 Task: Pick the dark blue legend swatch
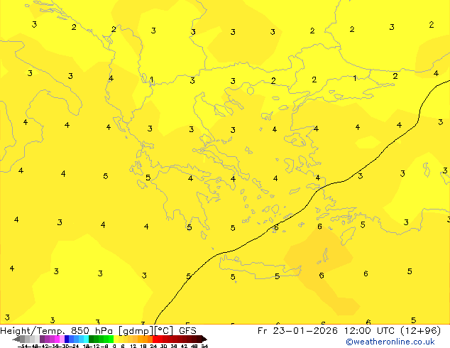pyautogui.click(x=67, y=339)
